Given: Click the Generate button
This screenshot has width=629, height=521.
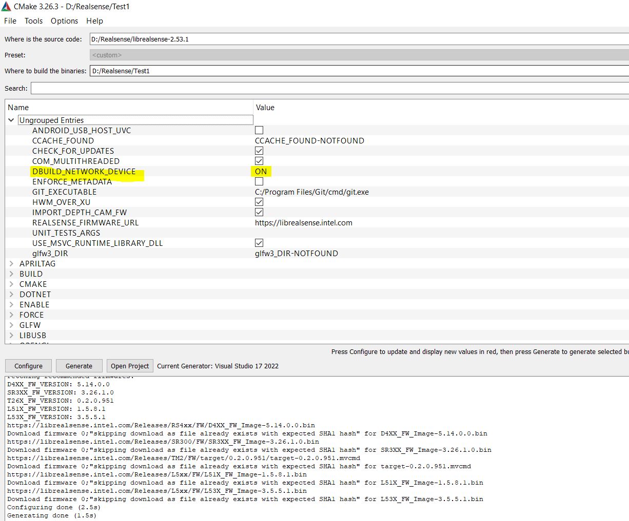Looking at the screenshot, I should coord(79,366).
